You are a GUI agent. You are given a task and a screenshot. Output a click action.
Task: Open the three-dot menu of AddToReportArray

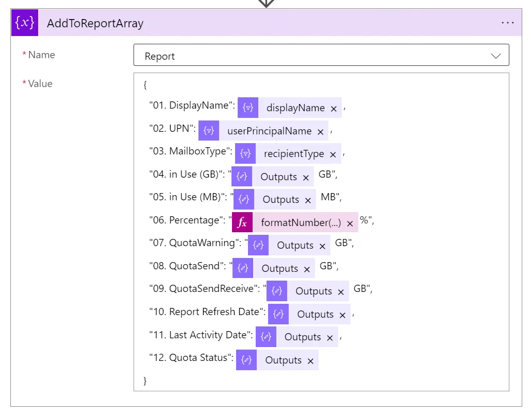508,23
